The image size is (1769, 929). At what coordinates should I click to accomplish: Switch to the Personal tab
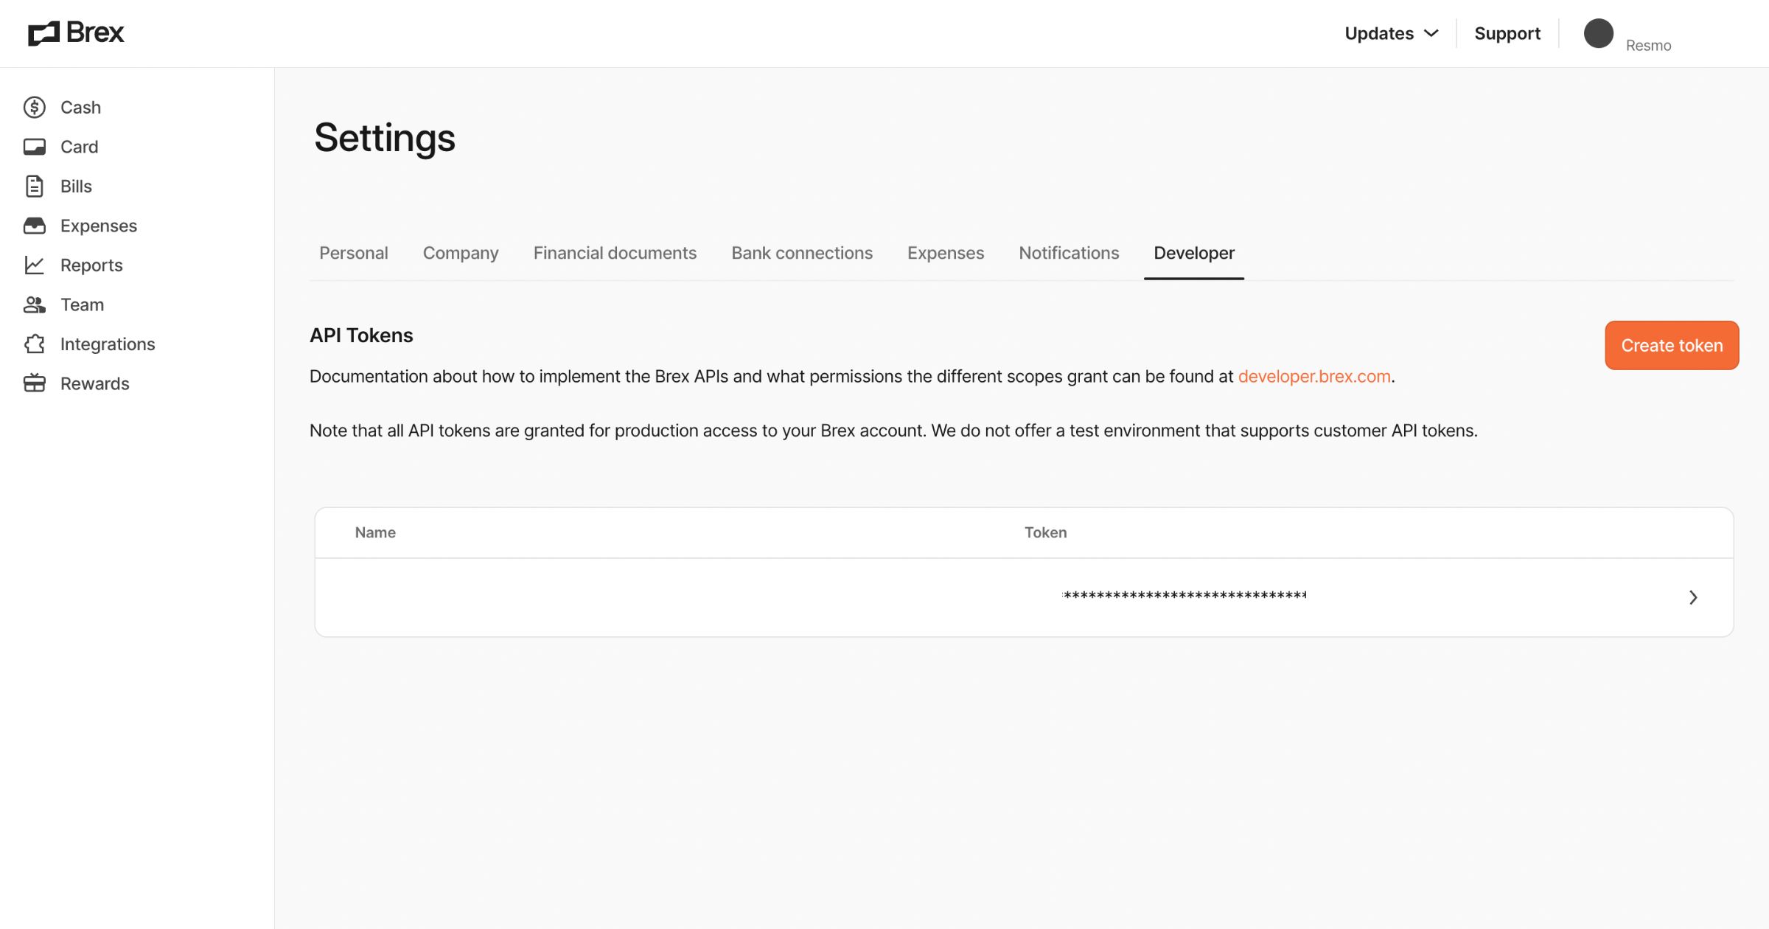354,253
